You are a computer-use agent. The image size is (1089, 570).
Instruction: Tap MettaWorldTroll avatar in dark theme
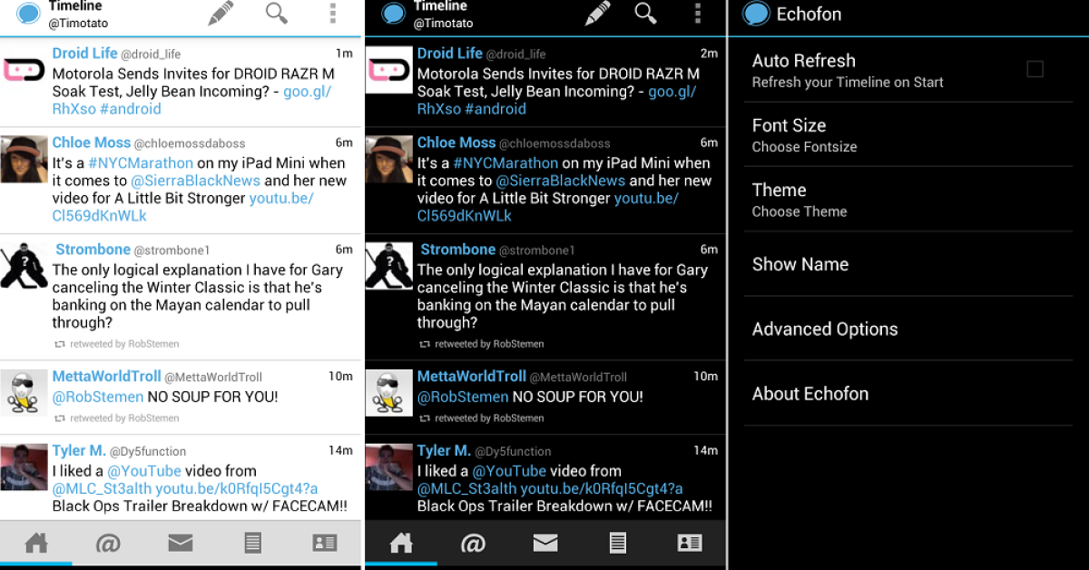tap(389, 392)
